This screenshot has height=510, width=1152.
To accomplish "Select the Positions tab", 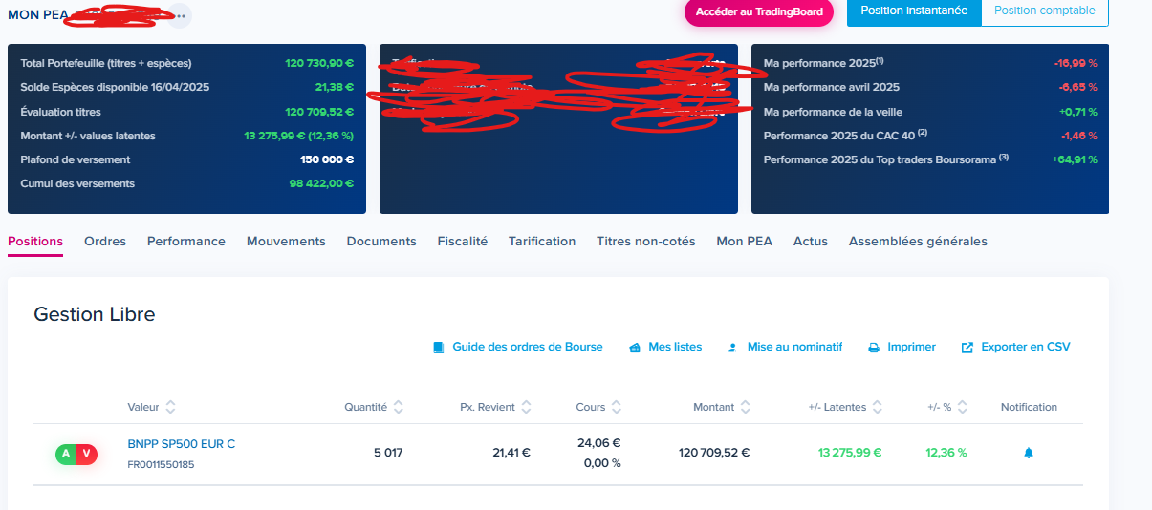I will [35, 242].
